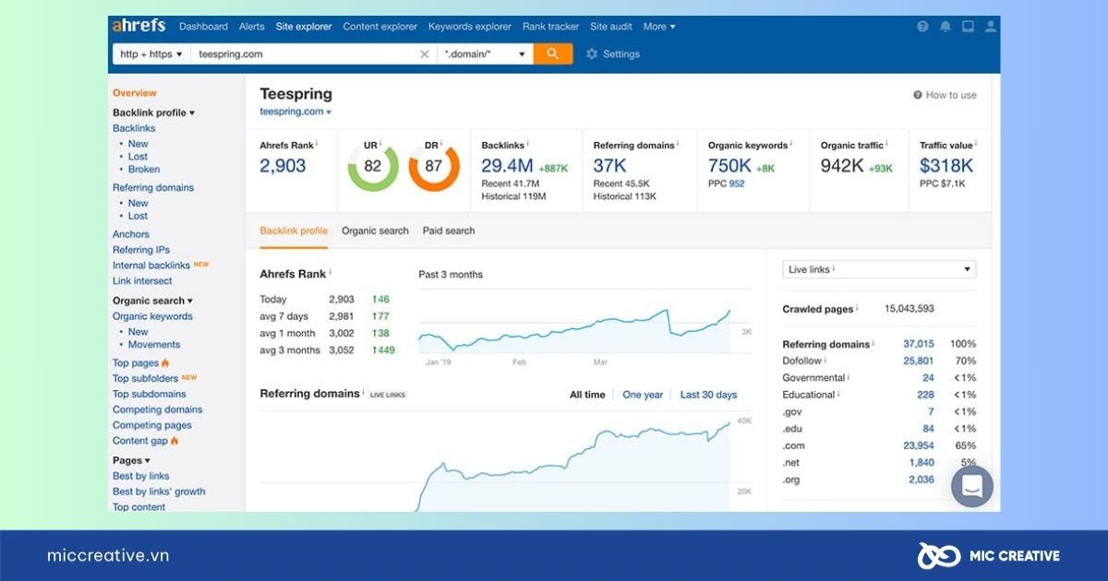
Task: Open Link intersect in the sidebar
Action: coord(142,281)
